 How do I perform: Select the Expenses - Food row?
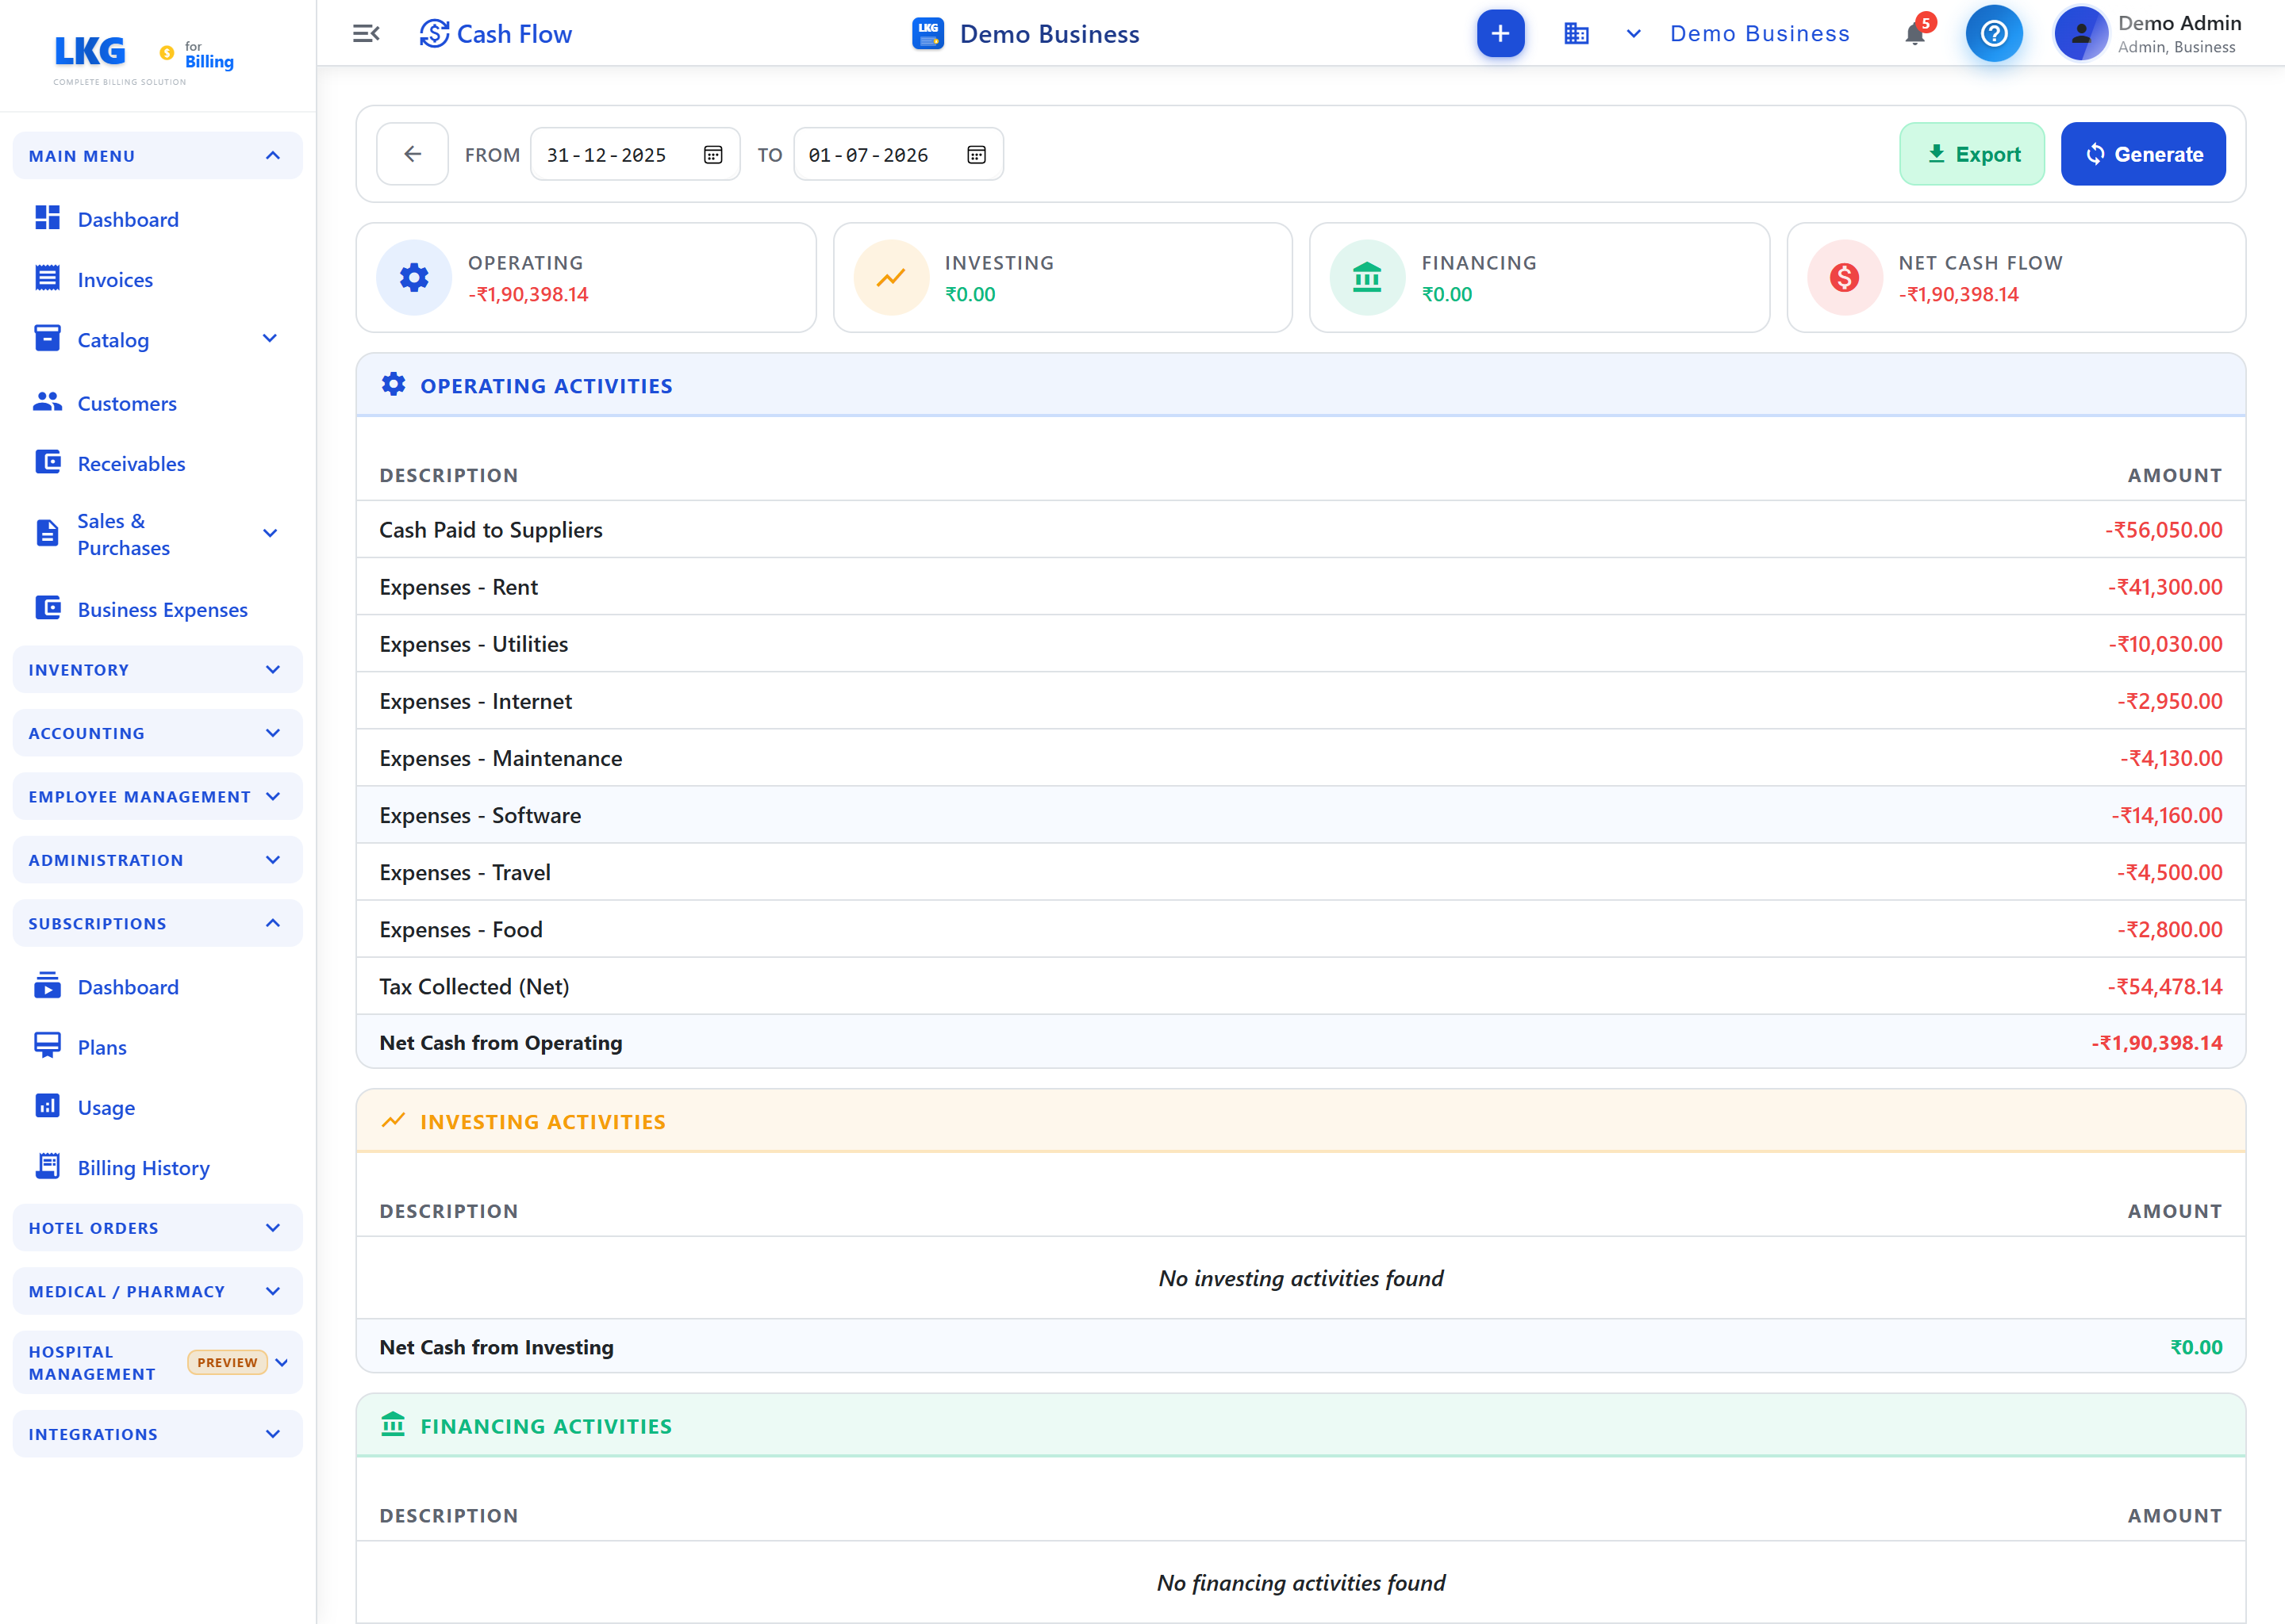(x=1300, y=929)
